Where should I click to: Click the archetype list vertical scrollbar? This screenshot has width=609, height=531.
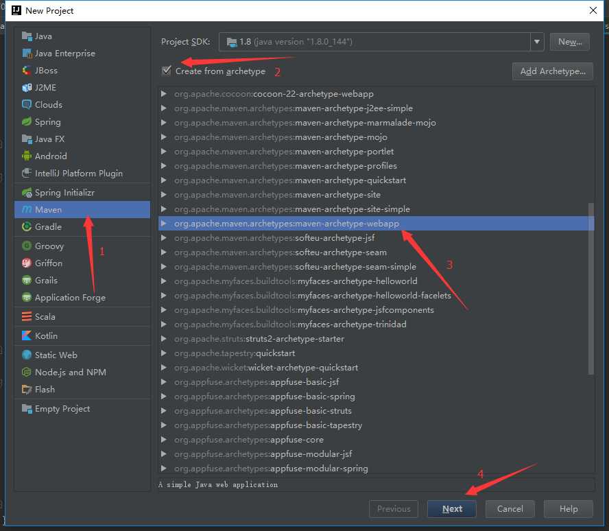pos(590,289)
